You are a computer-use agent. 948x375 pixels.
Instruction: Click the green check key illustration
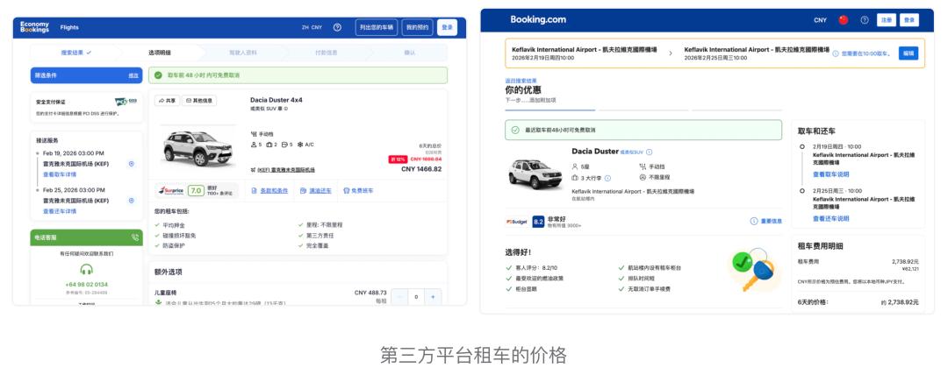(x=756, y=269)
